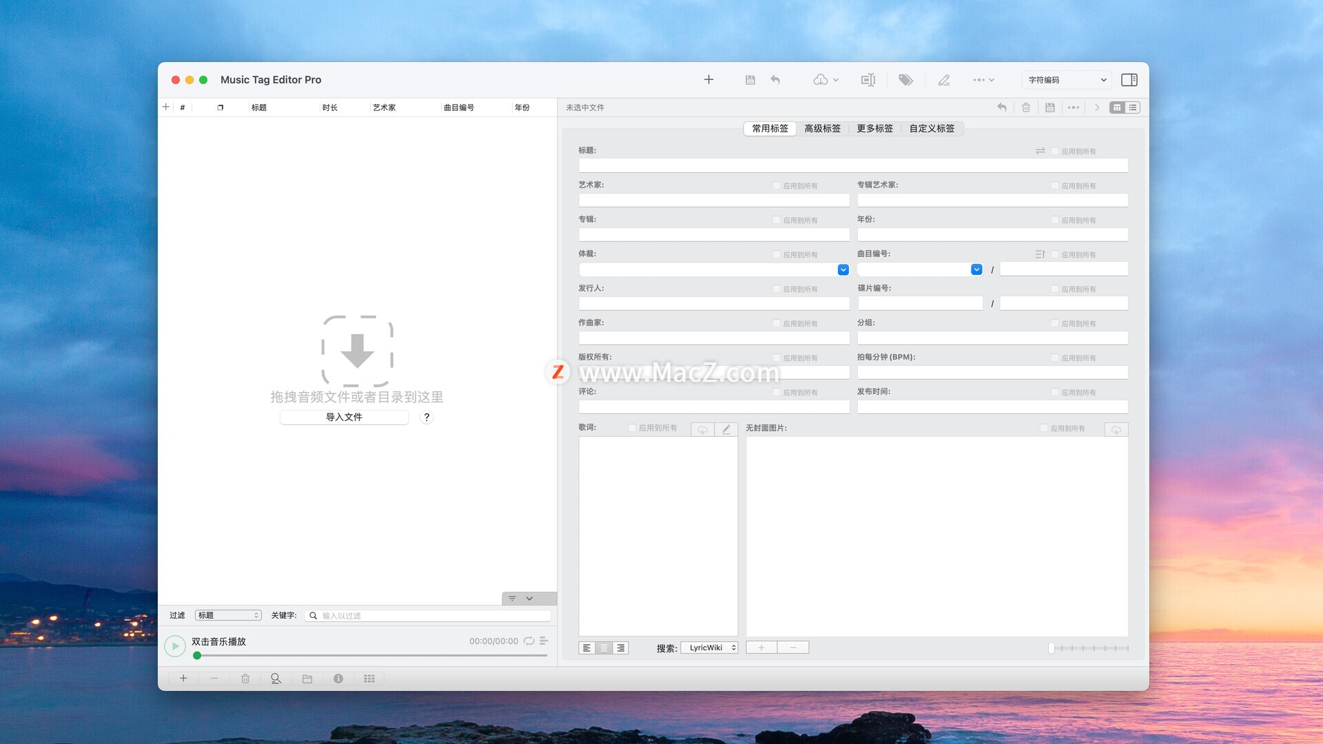
Task: Click the add cover image plus button
Action: [x=761, y=648]
